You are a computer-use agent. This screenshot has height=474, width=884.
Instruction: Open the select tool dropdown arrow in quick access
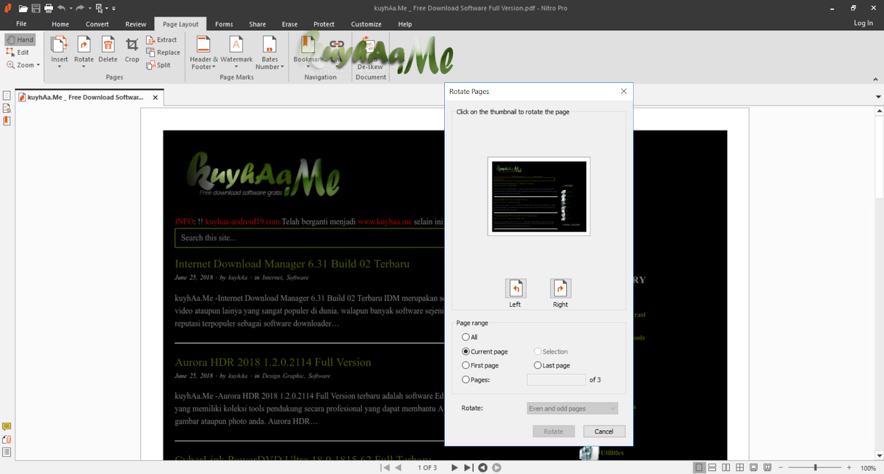point(107,8)
